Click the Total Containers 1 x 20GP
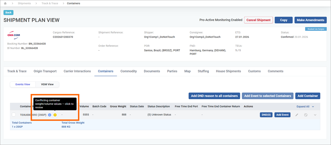 click(x=17, y=127)
